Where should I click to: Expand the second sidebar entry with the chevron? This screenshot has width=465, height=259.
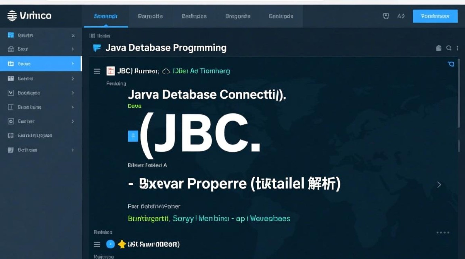[73, 49]
